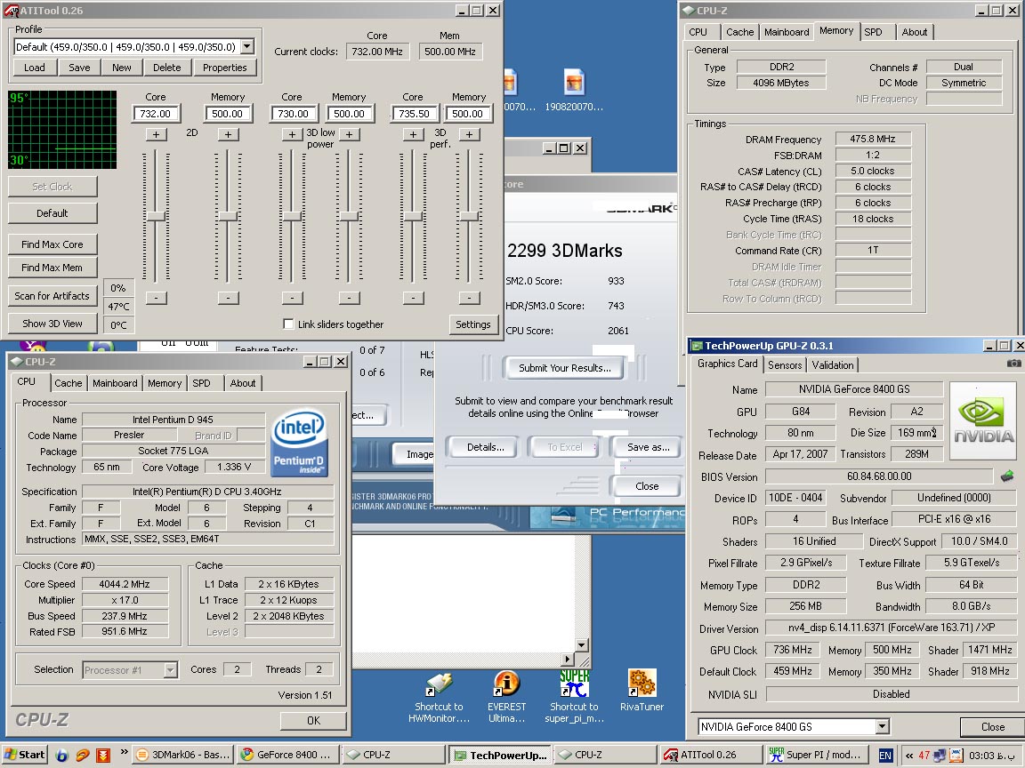Click Save as button in 3DMark results

pos(648,447)
